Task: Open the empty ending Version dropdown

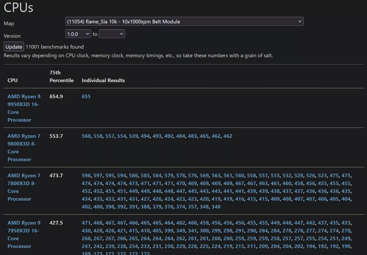Action: [x=112, y=34]
